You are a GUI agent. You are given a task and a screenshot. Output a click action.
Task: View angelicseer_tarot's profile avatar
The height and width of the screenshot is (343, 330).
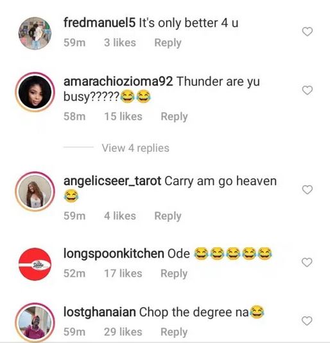point(35,191)
